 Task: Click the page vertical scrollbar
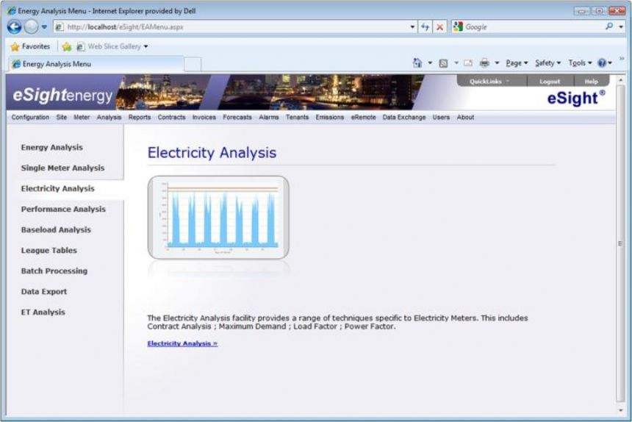(620, 243)
